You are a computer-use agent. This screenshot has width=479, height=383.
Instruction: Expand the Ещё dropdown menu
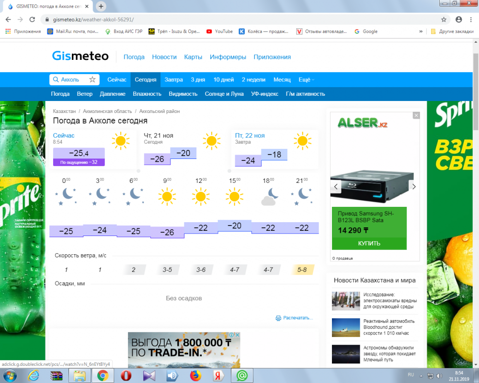[x=307, y=80]
